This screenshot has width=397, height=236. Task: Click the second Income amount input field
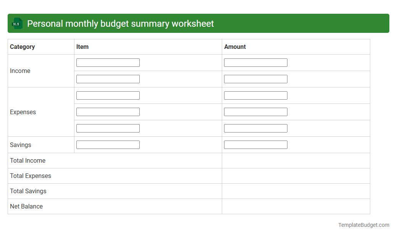tap(255, 79)
